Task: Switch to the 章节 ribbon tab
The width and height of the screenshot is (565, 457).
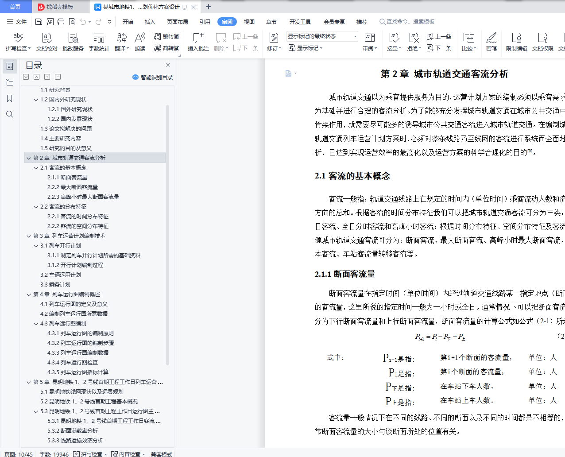Action: [271, 22]
